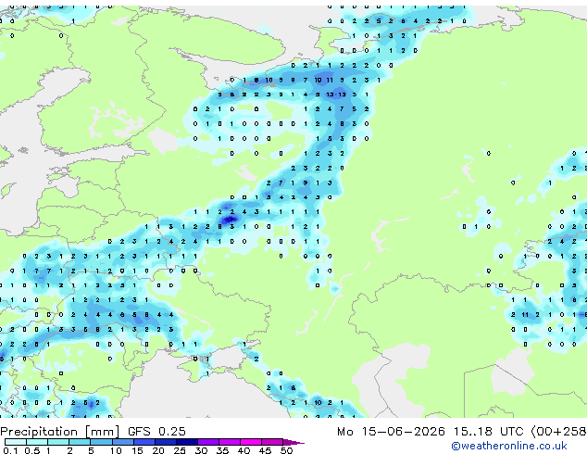Viewport: 587px width, 454px height.
Task: Select the '15..18 UTC' time range text
Action: (488, 432)
